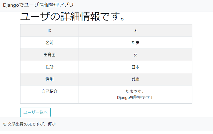Select the 性別 label cell
Image resolution: width=213 pixels, height=134 pixels.
coord(50,79)
